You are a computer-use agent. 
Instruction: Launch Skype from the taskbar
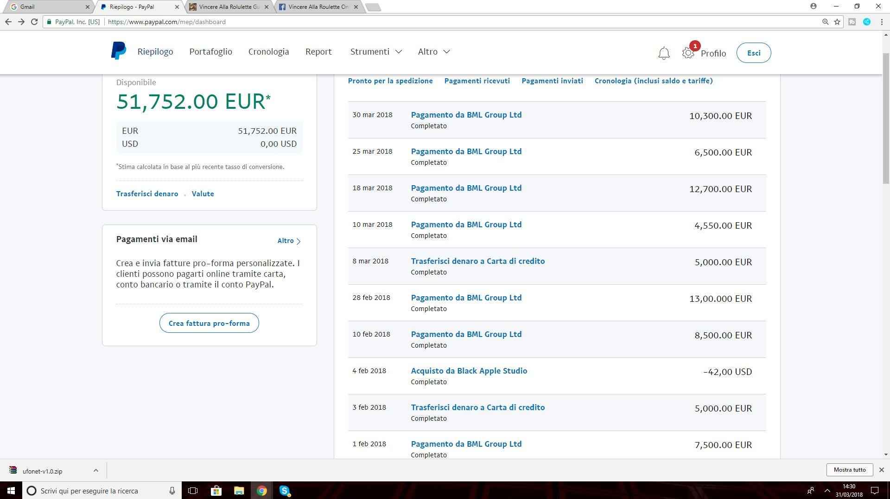(x=285, y=491)
